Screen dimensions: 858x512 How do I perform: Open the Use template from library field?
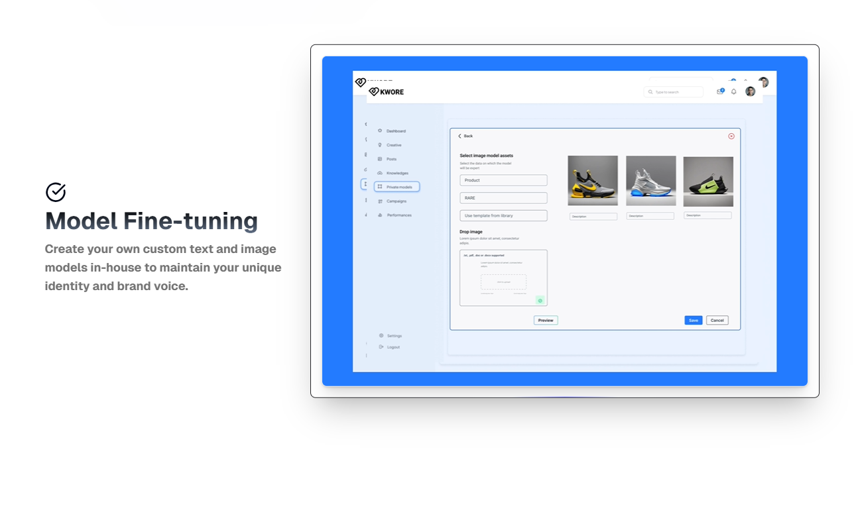[x=503, y=215]
